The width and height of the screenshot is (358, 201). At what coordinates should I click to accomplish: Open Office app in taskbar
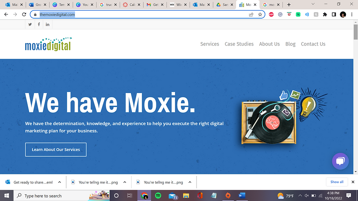coord(200,196)
